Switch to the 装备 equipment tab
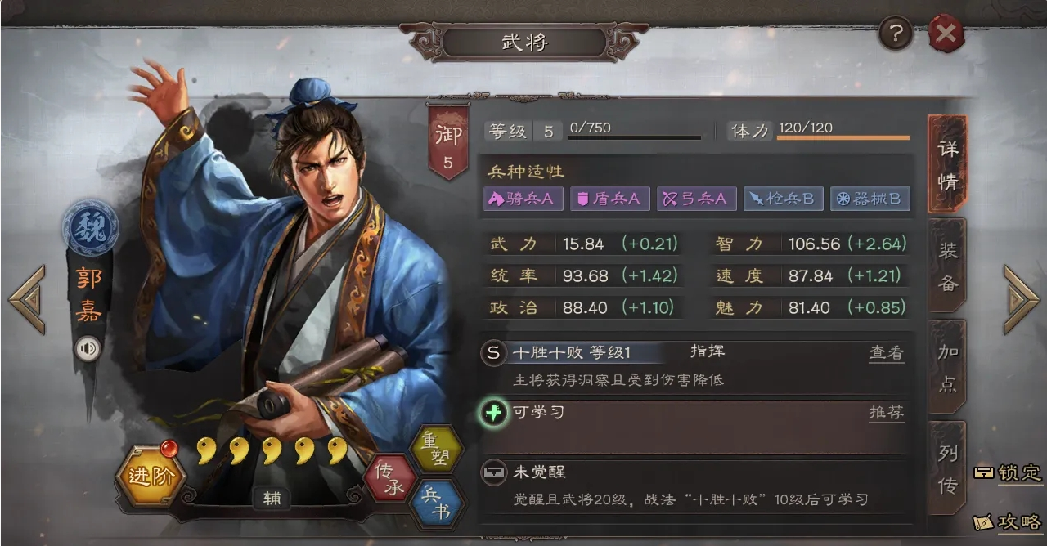Viewport: 1047px width, 546px height. click(947, 265)
